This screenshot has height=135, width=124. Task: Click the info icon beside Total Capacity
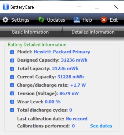tap(12, 69)
